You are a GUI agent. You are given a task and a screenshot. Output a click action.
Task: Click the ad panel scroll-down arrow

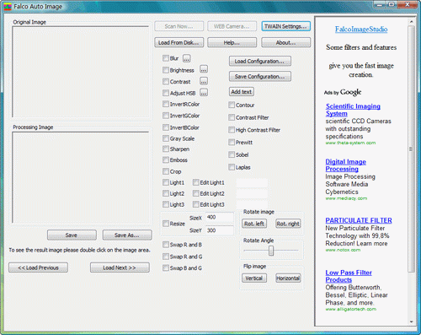click(411, 321)
